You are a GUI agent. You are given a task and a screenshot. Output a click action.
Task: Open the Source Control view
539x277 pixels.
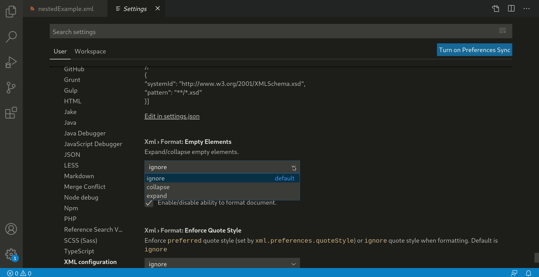(11, 88)
